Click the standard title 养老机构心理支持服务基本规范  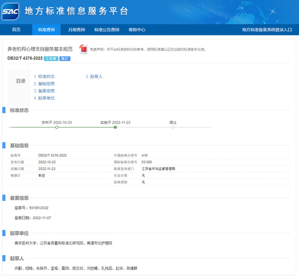pos(40,49)
